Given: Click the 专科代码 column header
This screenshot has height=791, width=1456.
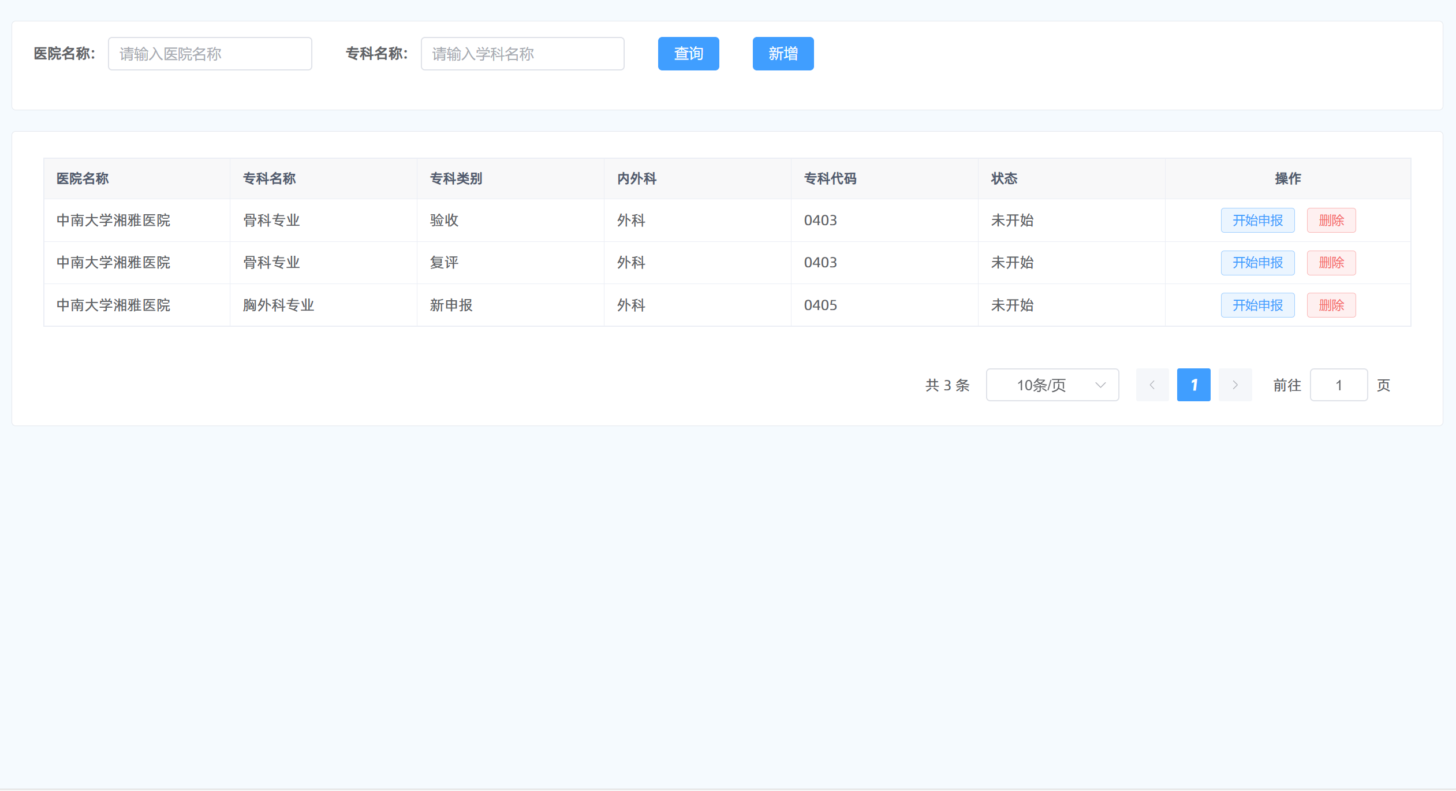Looking at the screenshot, I should point(830,179).
